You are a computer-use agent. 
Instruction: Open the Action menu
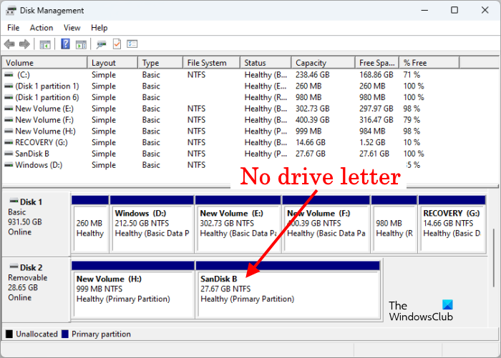[42, 28]
